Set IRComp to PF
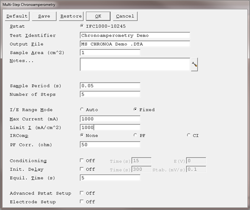This screenshot has height=210, width=250. tap(135, 135)
